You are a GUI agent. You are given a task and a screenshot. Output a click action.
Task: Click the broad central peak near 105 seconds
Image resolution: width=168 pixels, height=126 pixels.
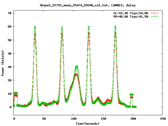pos(76,67)
